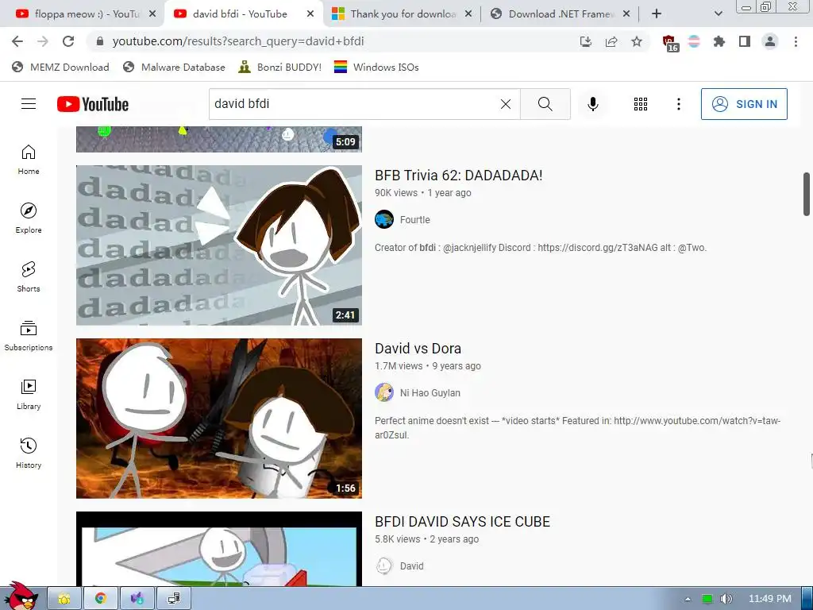Open the network computers taskbar icon
Image resolution: width=813 pixels, height=610 pixels.
coord(174,598)
